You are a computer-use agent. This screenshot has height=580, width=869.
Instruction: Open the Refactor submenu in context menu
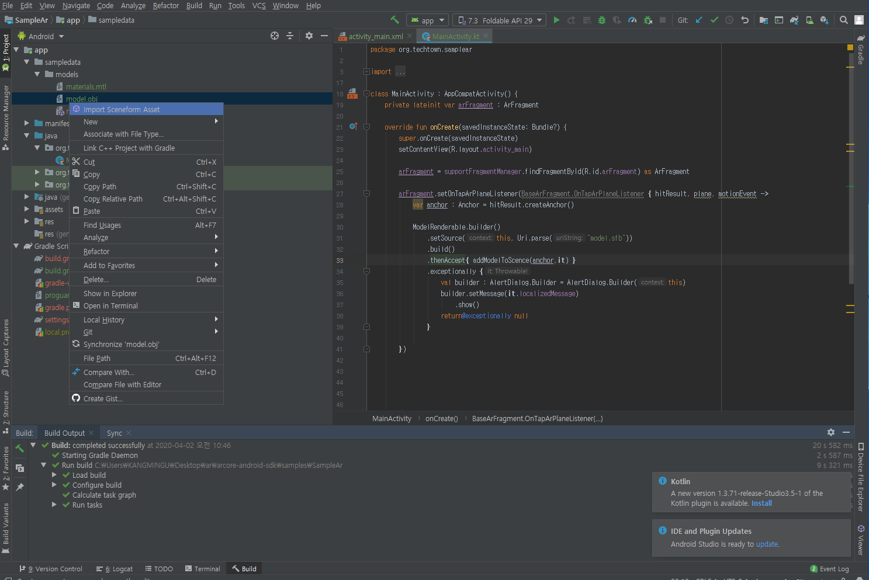point(146,251)
